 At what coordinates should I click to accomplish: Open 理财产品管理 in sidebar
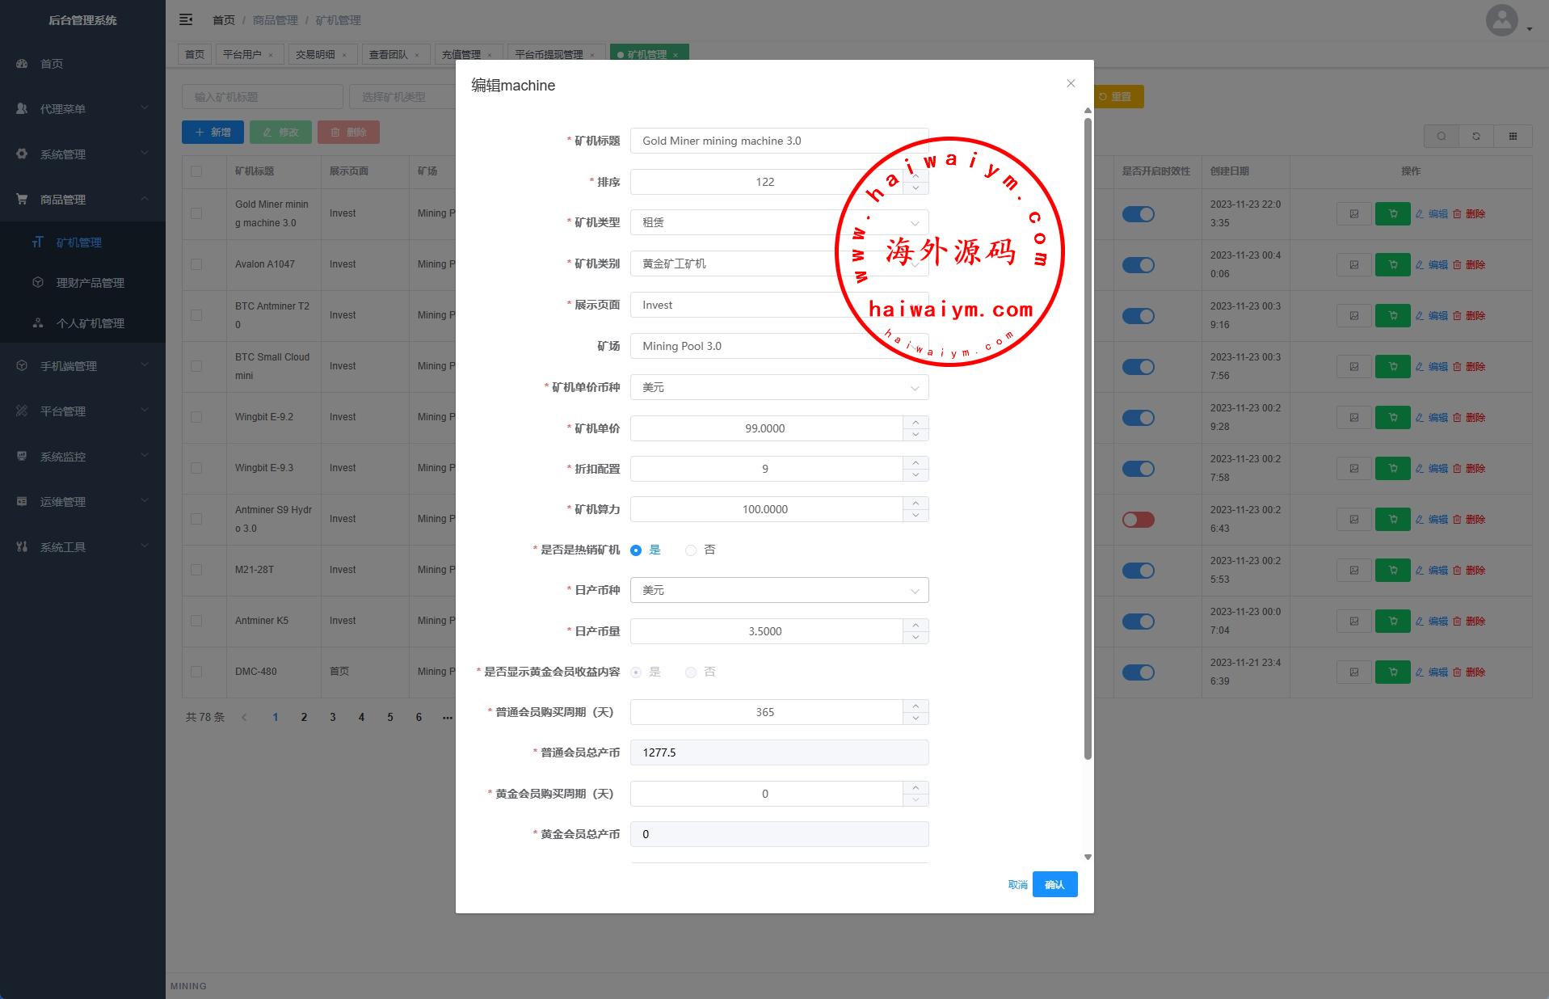point(90,283)
